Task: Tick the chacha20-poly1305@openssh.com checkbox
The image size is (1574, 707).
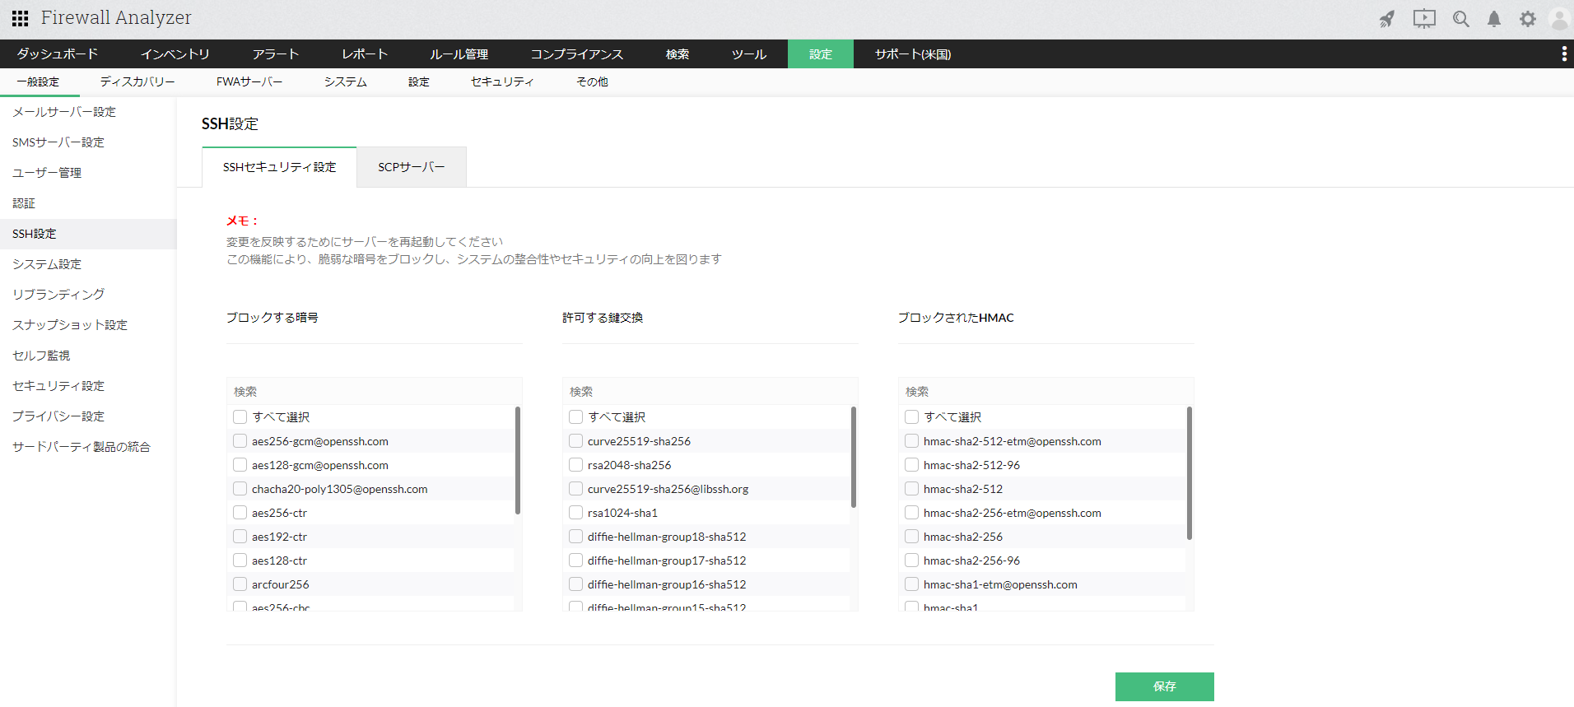Action: (x=240, y=489)
